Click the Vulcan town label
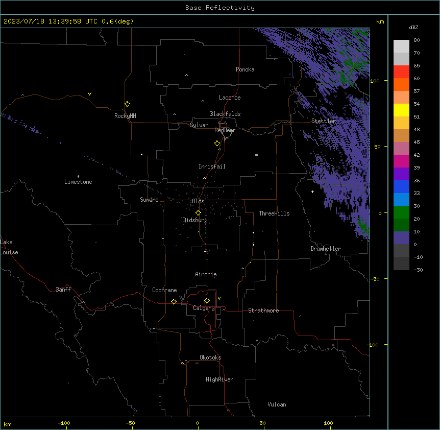This screenshot has width=440, height=430. [277, 404]
